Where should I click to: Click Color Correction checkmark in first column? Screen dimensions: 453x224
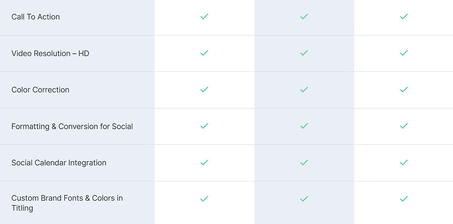pos(204,90)
